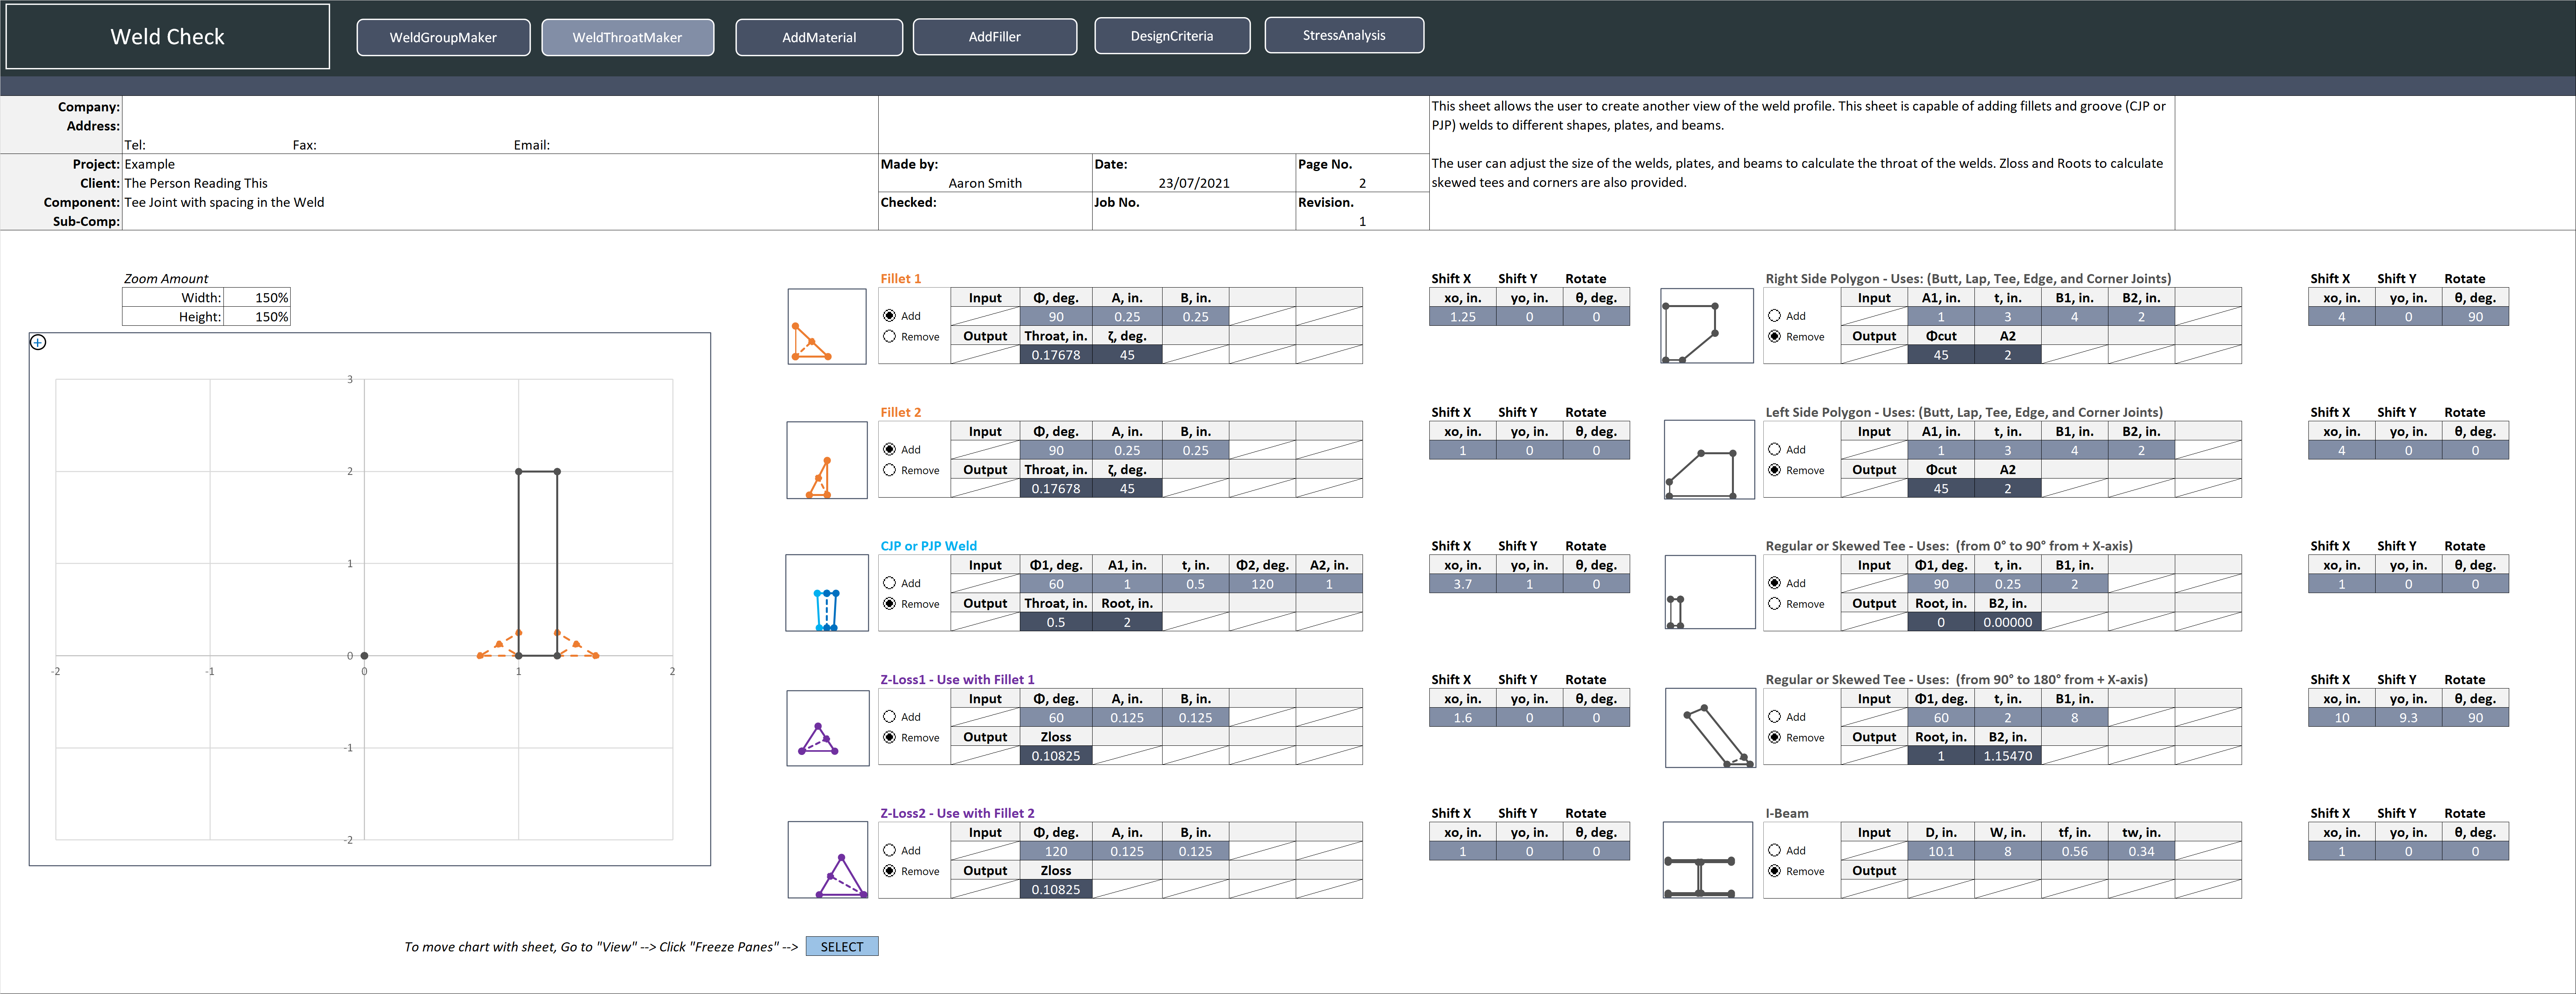Click the Weld Check title box

pyautogui.click(x=168, y=37)
